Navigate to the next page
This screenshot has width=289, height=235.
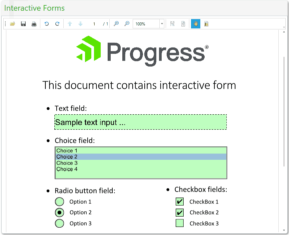(80, 24)
